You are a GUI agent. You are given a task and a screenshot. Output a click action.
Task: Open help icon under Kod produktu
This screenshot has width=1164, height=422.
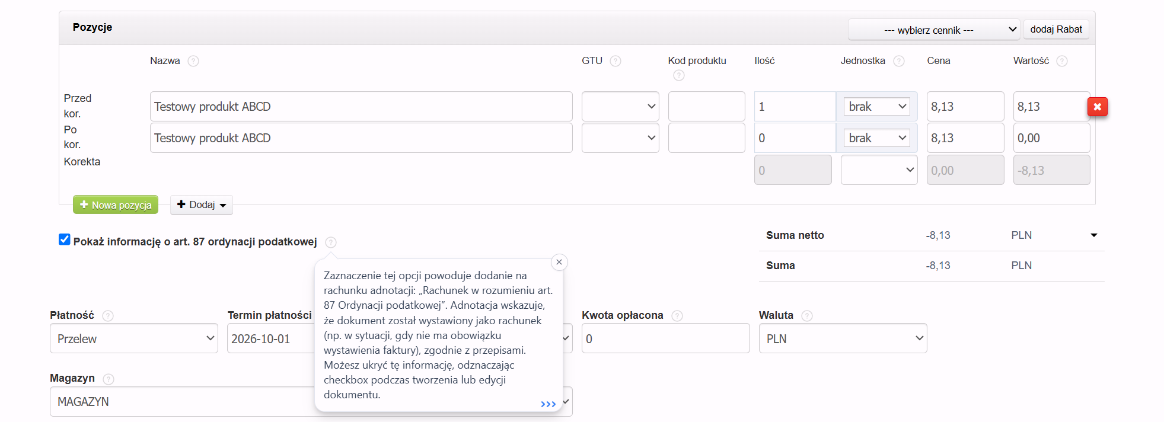pyautogui.click(x=679, y=75)
